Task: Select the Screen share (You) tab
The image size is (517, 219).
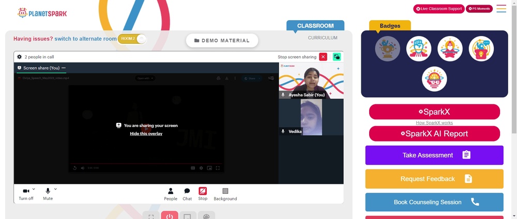Action: (41, 68)
